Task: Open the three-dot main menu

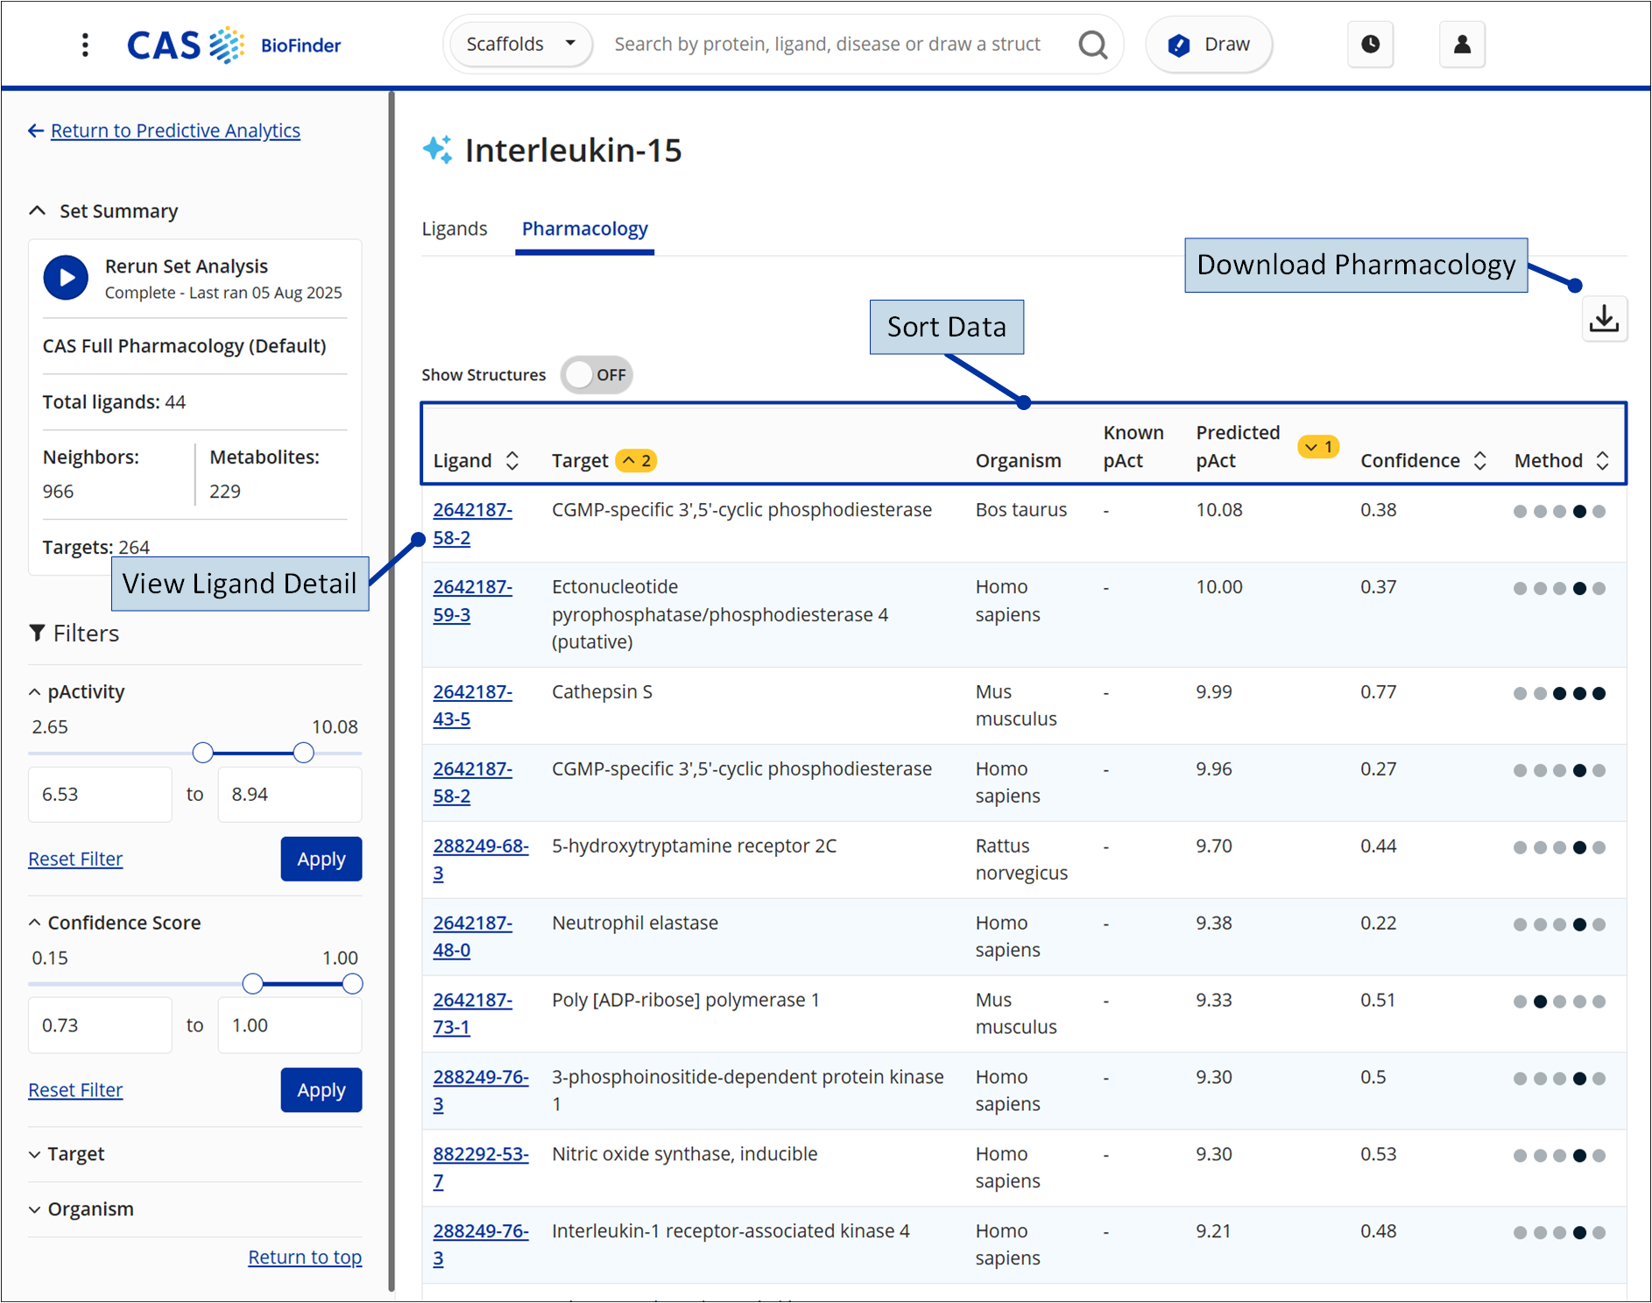Action: point(85,45)
